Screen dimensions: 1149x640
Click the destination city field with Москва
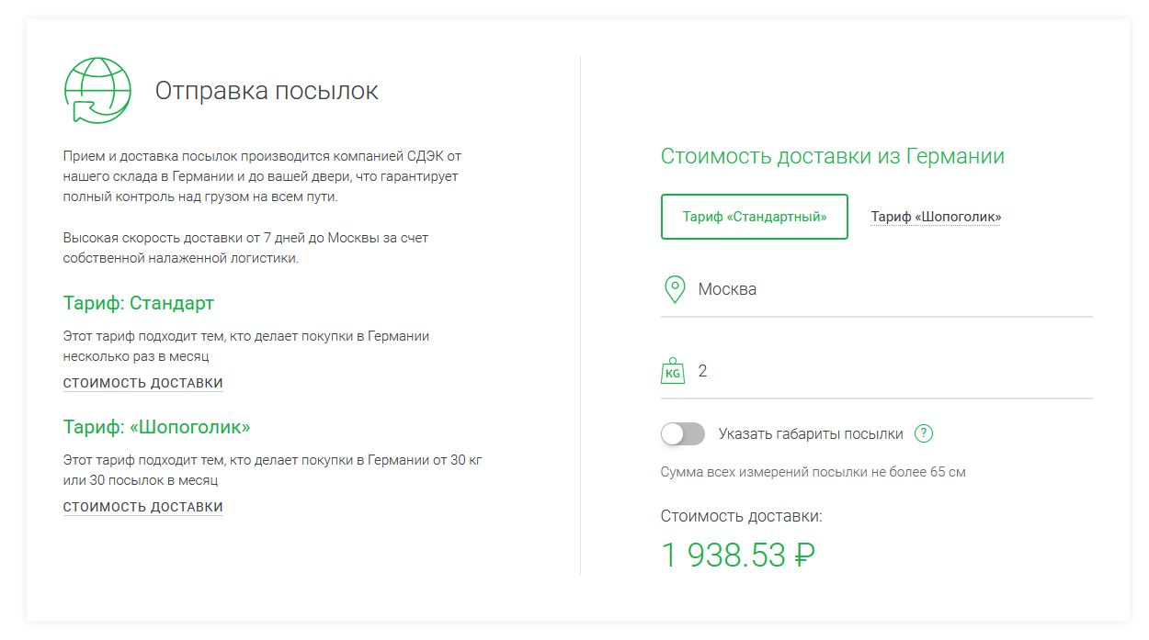892,290
